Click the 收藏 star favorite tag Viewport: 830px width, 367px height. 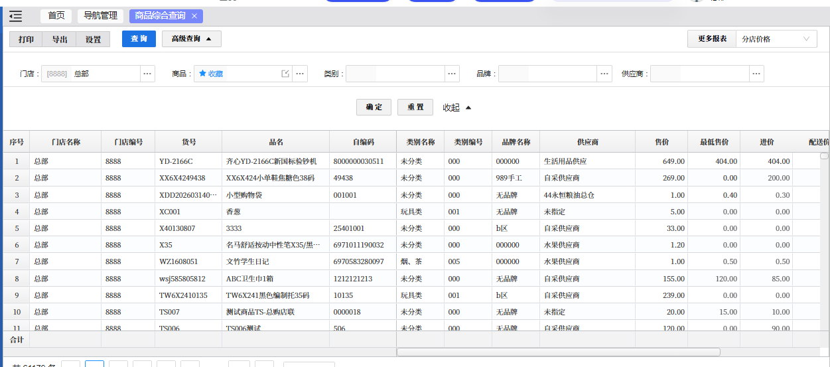(211, 74)
